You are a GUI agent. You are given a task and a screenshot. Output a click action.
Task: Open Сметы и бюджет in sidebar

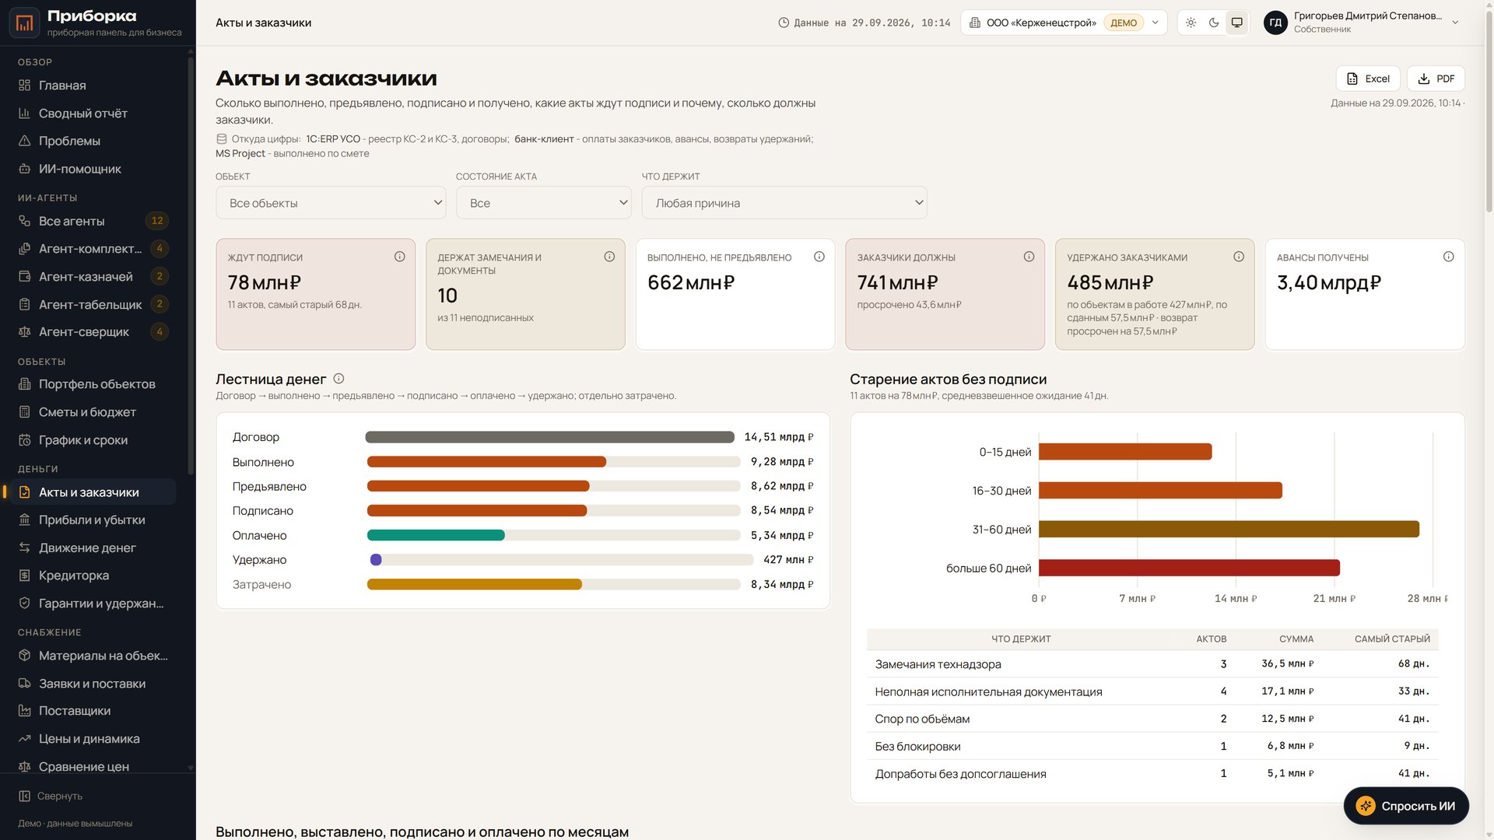[x=93, y=412]
